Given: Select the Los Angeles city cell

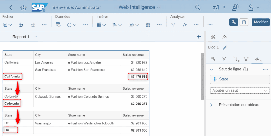Looking at the screenshot, I should click(x=50, y=62).
